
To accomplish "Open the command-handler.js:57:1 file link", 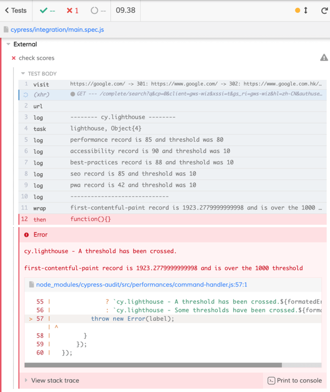I will [141, 284].
